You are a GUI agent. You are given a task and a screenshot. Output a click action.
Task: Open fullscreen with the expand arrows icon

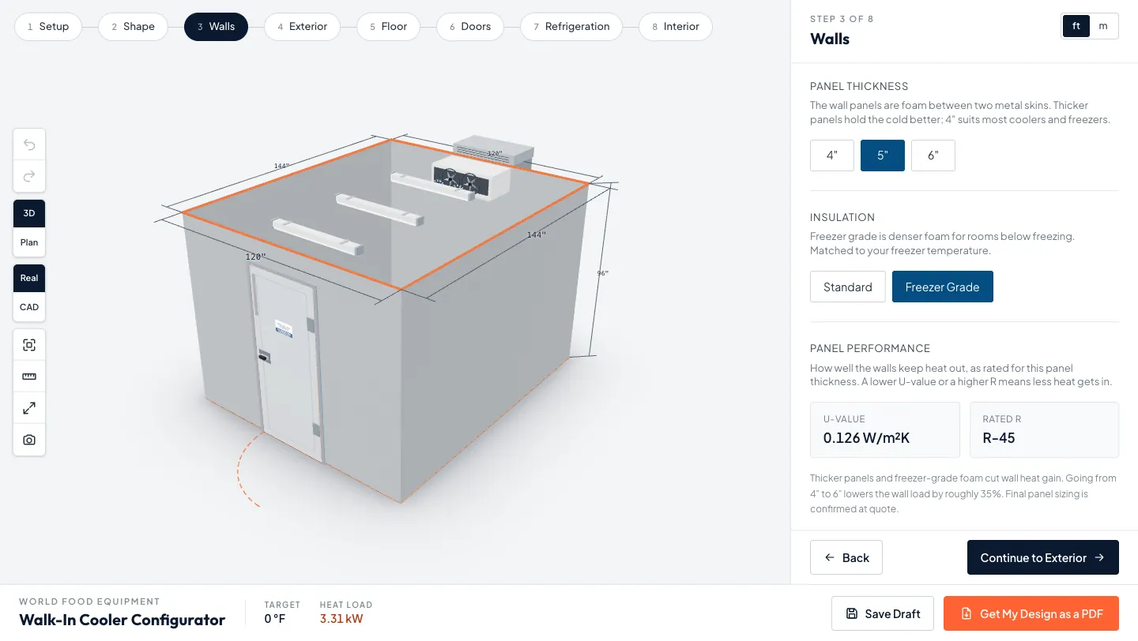(x=29, y=408)
